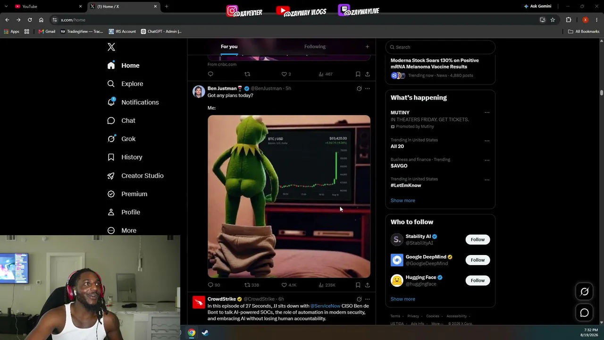Open your Profile page
The height and width of the screenshot is (340, 604).
124,212
